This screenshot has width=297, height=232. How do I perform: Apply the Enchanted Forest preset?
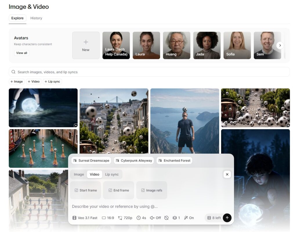[174, 161]
